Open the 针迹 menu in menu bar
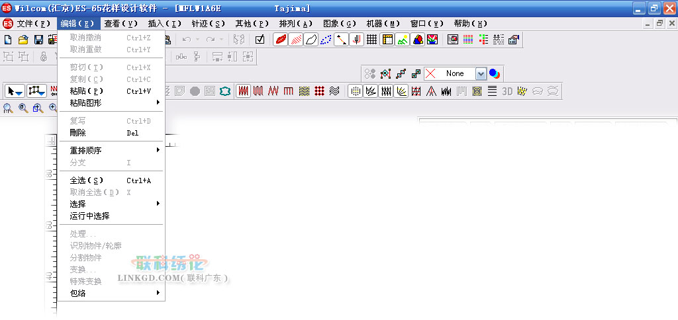This screenshot has width=678, height=320. (x=208, y=23)
